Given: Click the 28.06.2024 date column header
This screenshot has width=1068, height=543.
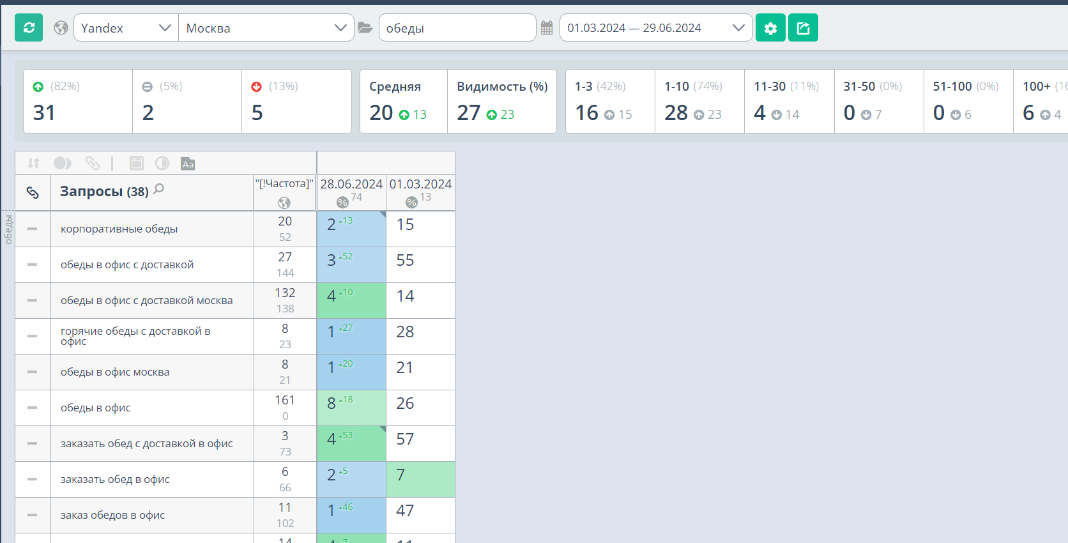Looking at the screenshot, I should [x=351, y=184].
